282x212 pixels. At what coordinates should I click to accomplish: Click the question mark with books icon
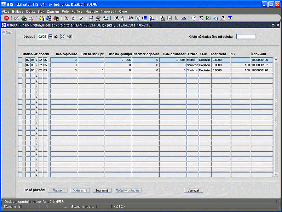pyautogui.click(x=223, y=18)
